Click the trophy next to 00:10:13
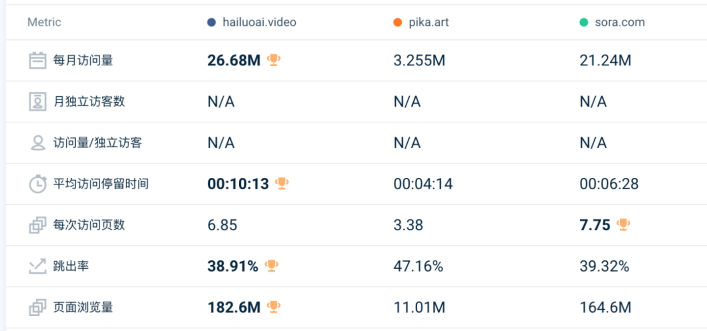 coord(282,184)
